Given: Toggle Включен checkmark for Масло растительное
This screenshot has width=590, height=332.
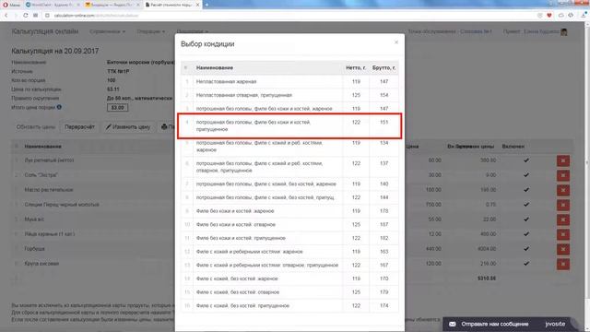Looking at the screenshot, I should coord(526,190).
